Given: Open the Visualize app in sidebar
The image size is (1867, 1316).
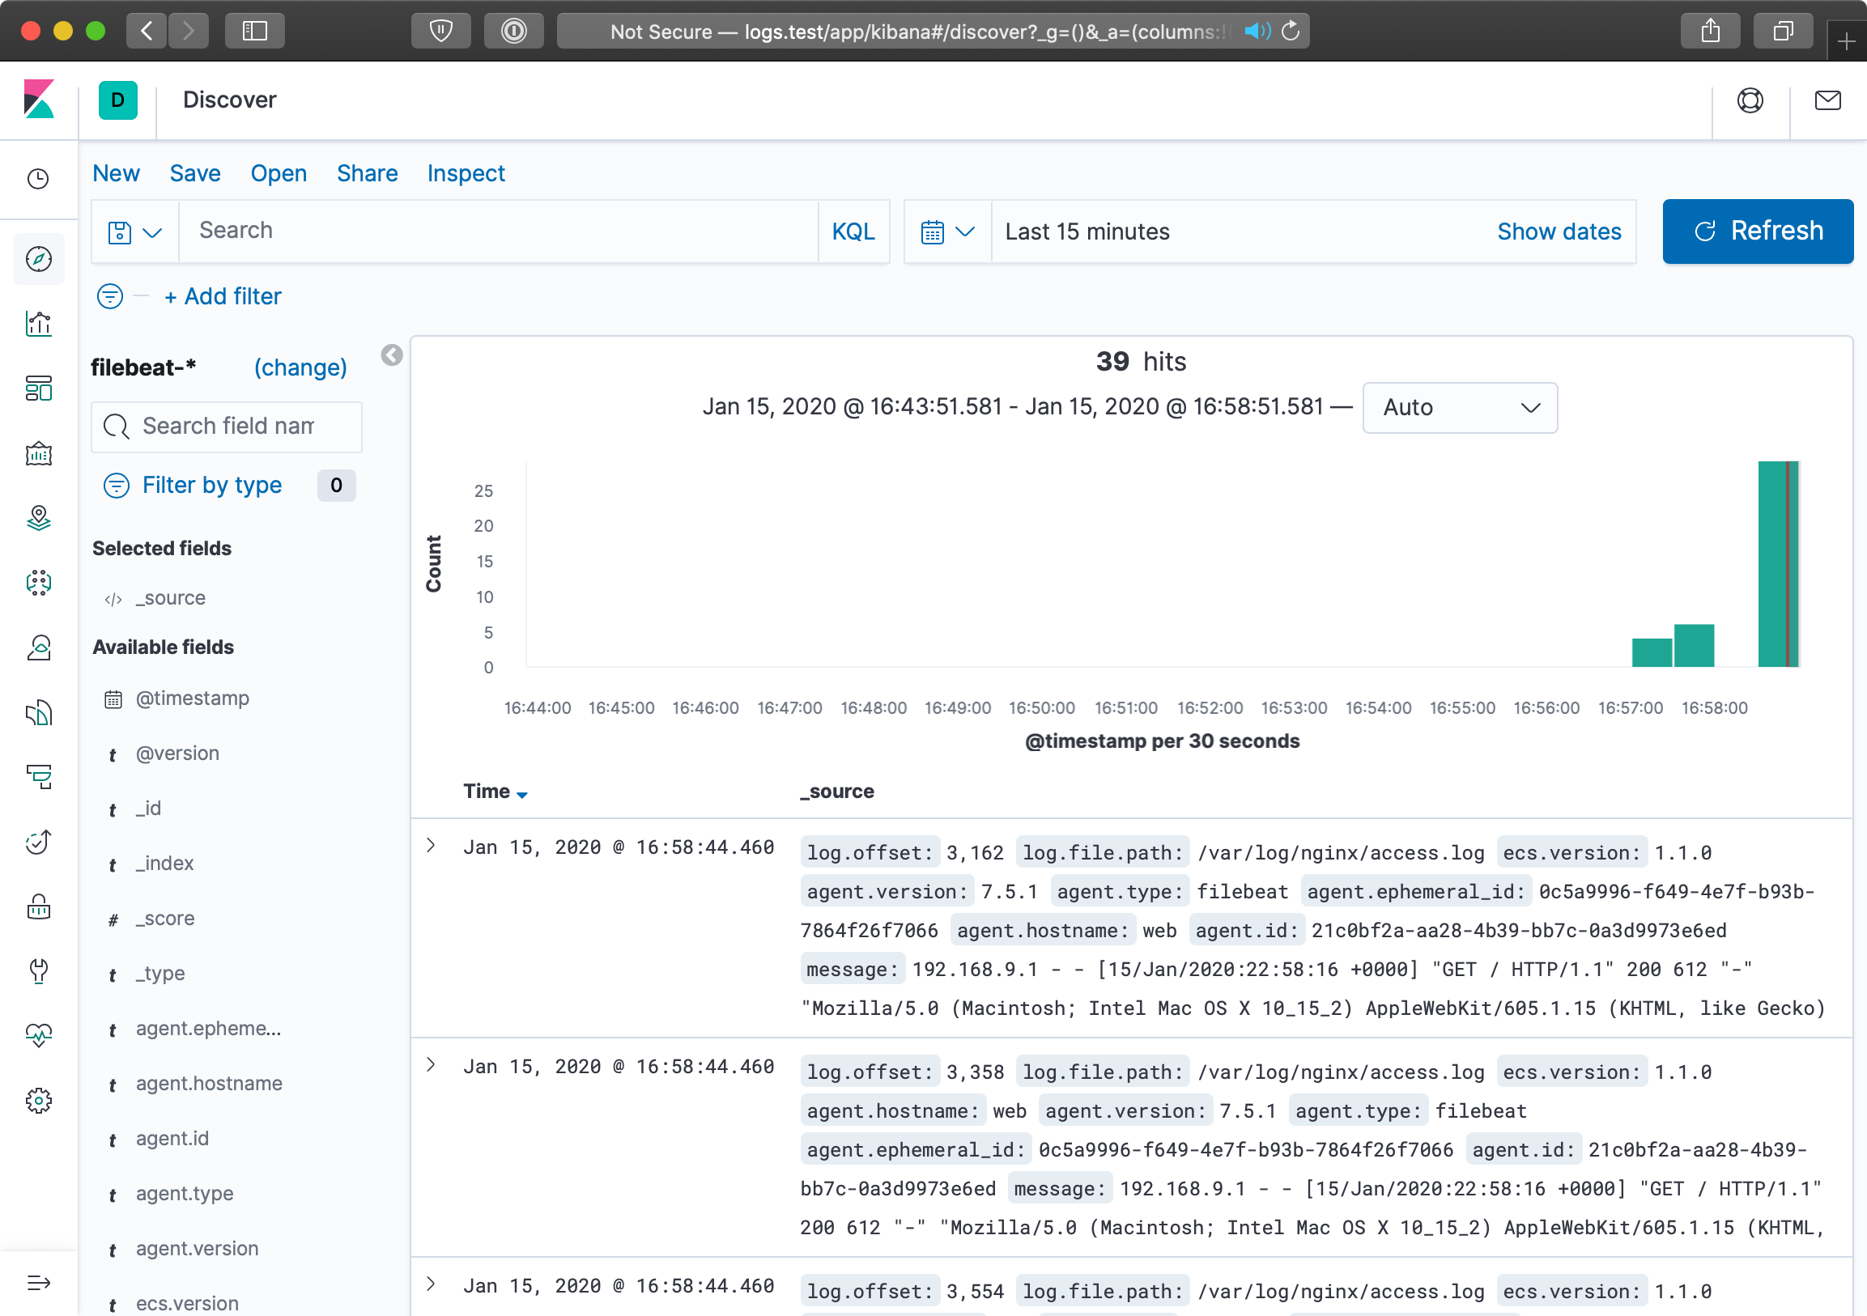Looking at the screenshot, I should [38, 324].
